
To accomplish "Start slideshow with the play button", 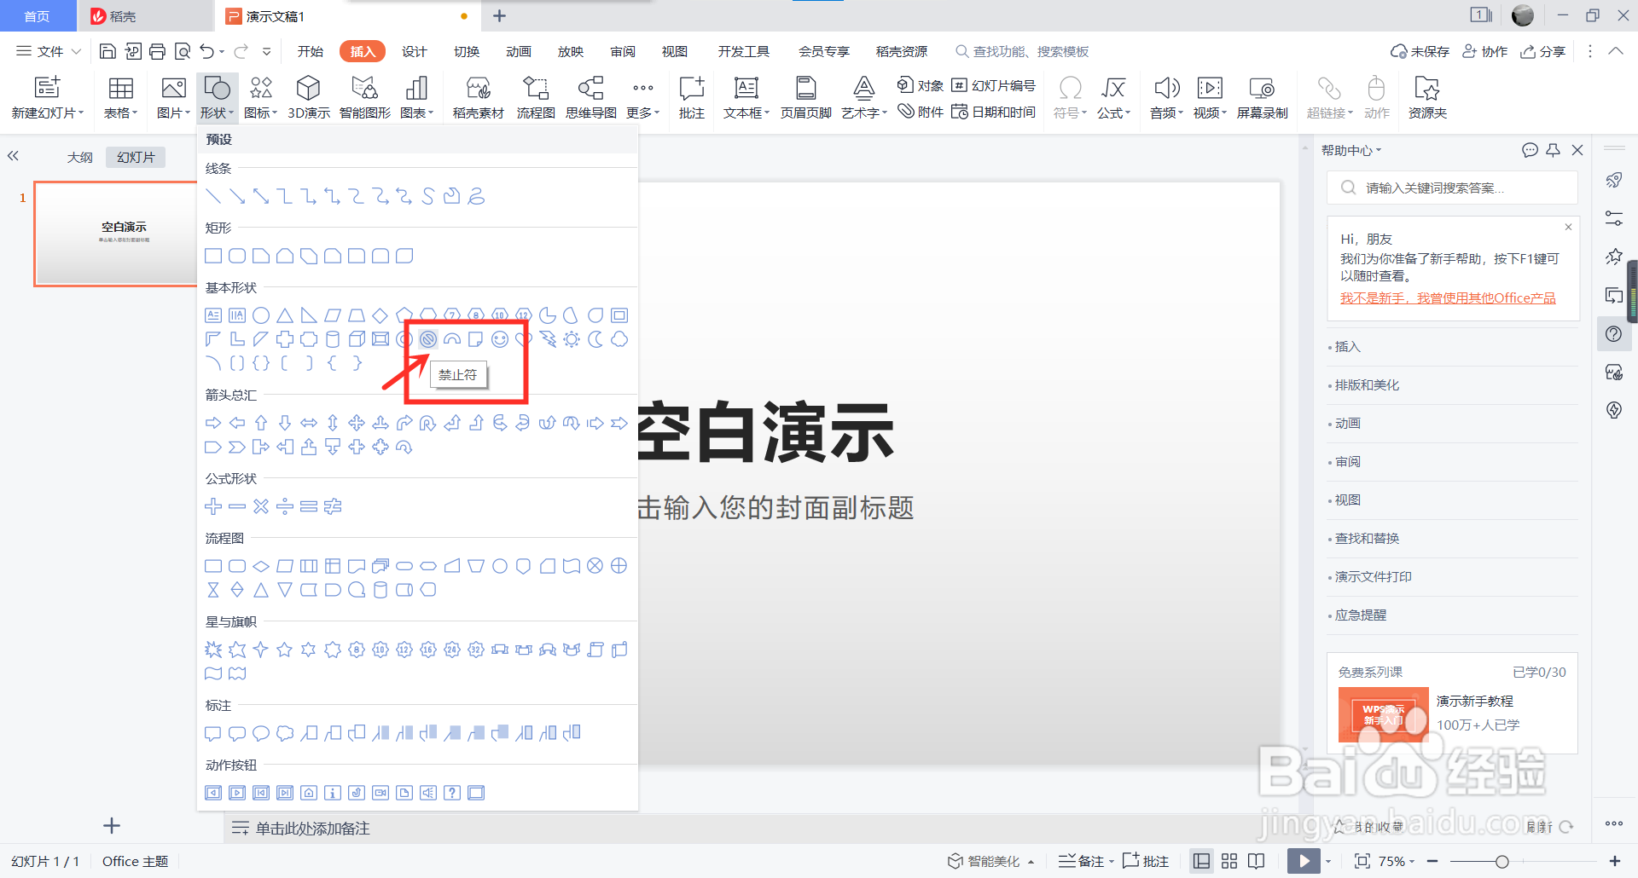I will coord(1304,861).
